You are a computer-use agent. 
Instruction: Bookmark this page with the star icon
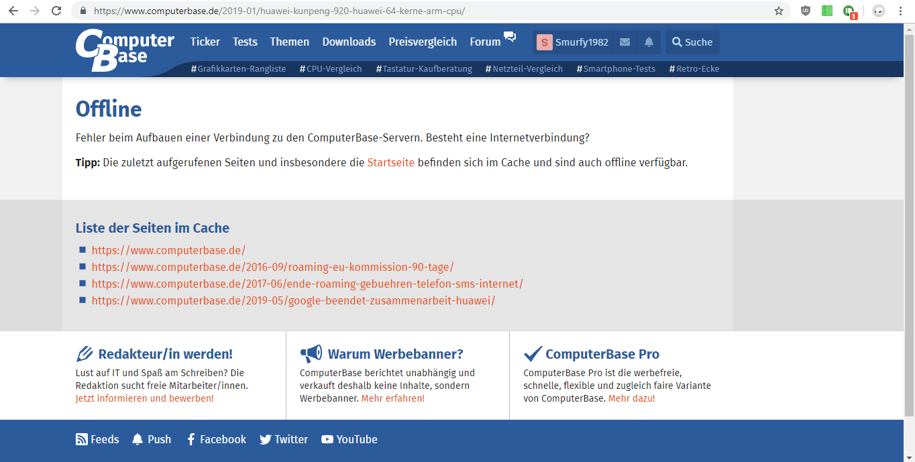[x=779, y=11]
